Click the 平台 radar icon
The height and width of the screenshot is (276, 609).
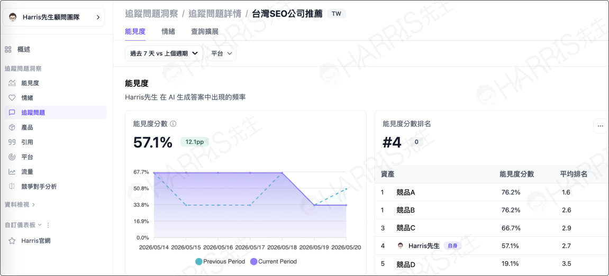[x=12, y=157]
